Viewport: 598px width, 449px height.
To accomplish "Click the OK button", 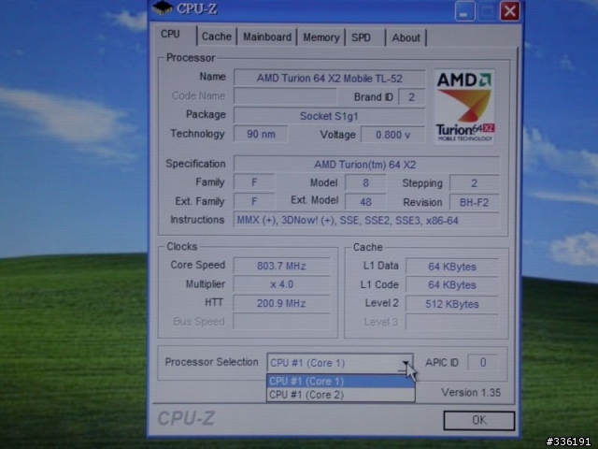I will pyautogui.click(x=479, y=420).
